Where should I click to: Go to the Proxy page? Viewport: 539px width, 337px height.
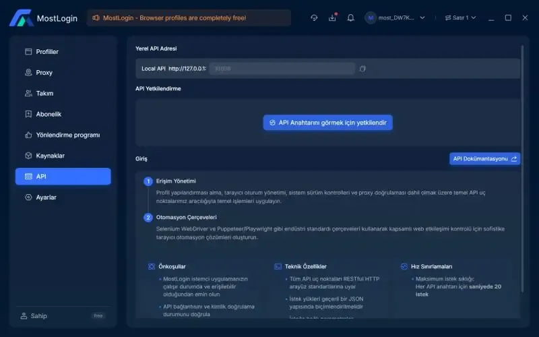click(63, 72)
